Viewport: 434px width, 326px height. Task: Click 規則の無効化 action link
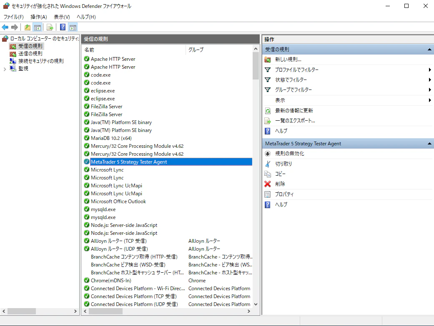[x=289, y=154]
